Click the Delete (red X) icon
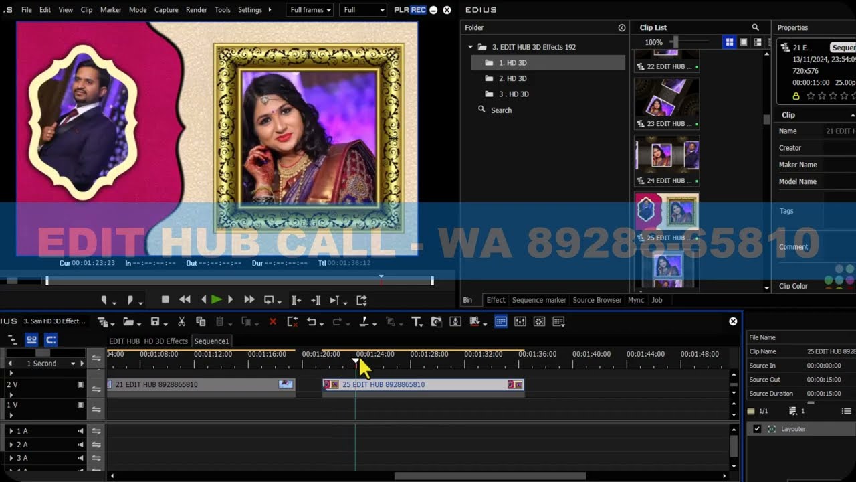The height and width of the screenshot is (482, 856). 273,321
